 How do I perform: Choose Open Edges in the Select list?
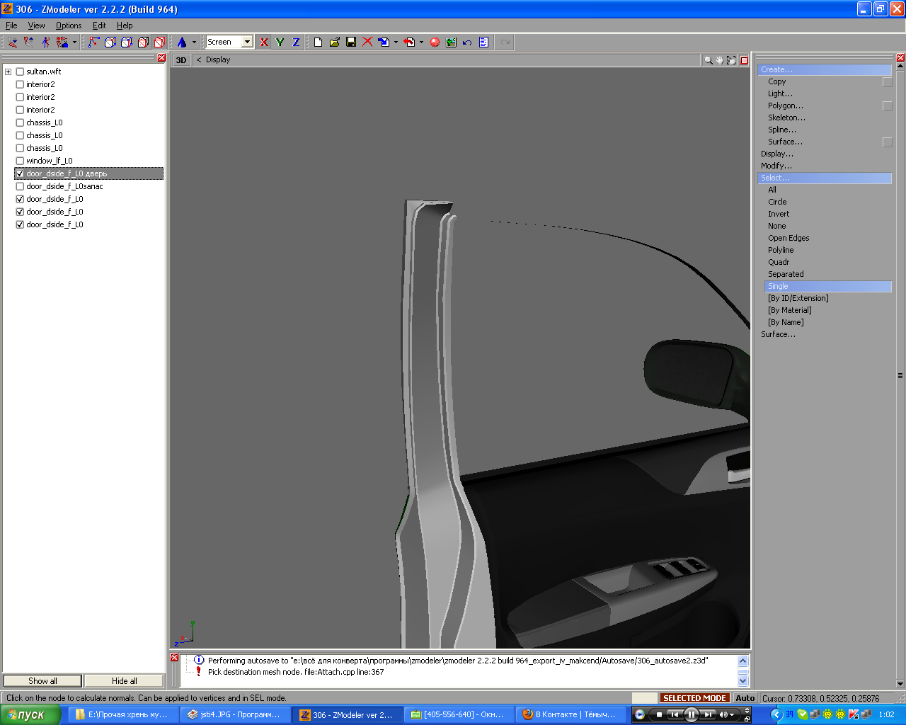point(789,238)
